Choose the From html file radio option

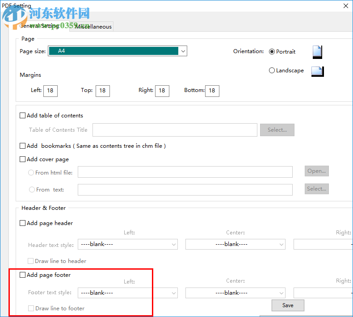point(31,172)
